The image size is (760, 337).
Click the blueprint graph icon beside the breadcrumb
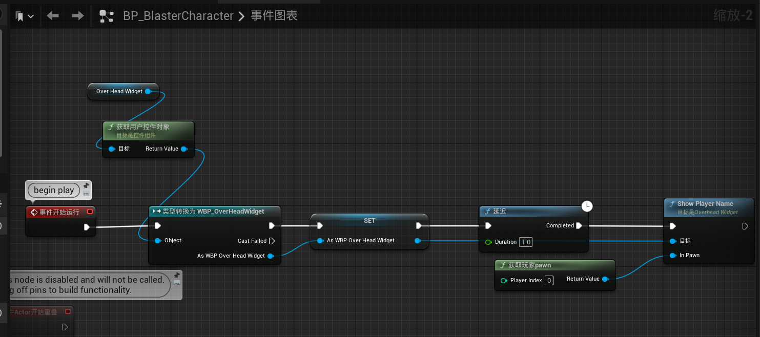106,16
